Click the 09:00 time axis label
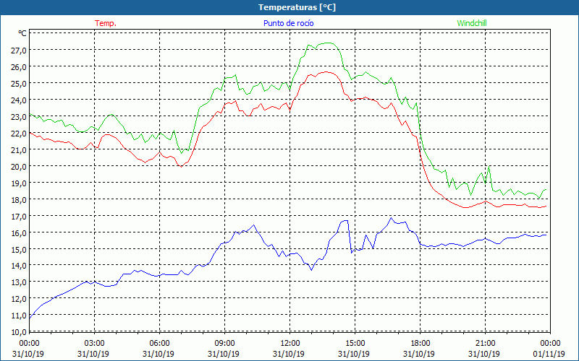The image size is (579, 361). tap(224, 344)
